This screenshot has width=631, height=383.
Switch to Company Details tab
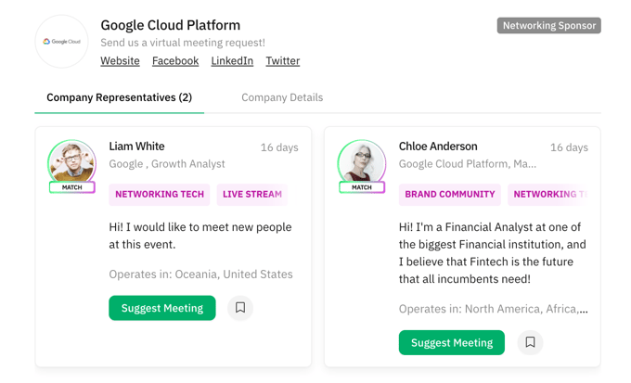[x=282, y=97]
